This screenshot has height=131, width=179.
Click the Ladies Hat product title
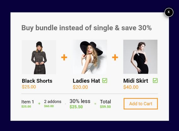87,81
